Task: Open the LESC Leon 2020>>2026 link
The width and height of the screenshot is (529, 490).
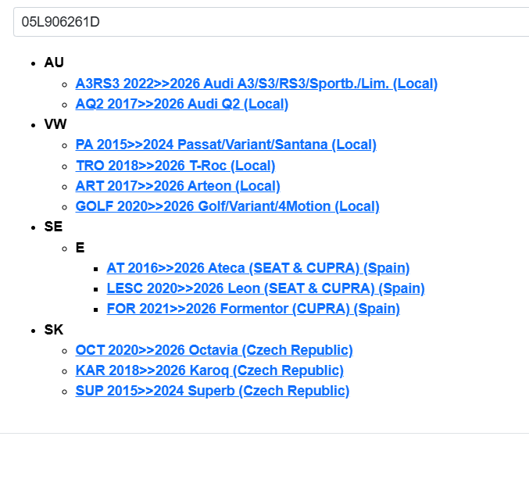Action: pyautogui.click(x=266, y=288)
